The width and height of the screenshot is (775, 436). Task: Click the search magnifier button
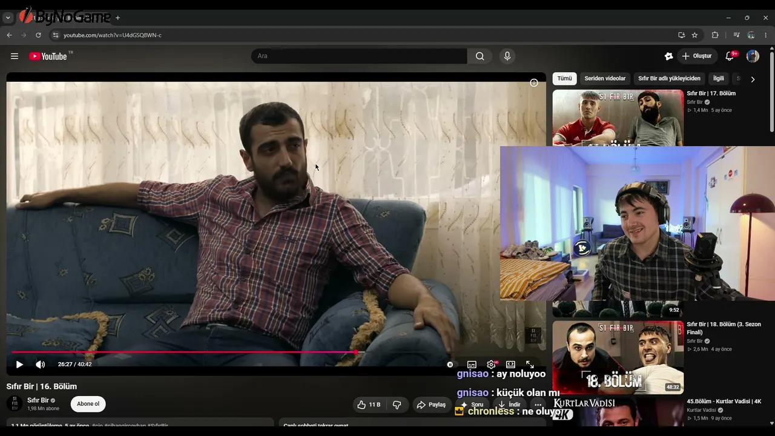point(480,56)
